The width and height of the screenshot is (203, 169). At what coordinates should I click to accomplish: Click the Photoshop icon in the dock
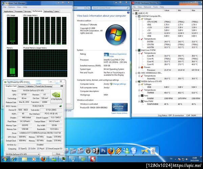103,151
